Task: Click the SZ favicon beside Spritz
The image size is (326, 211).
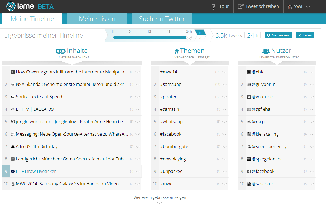Action: coord(13,97)
